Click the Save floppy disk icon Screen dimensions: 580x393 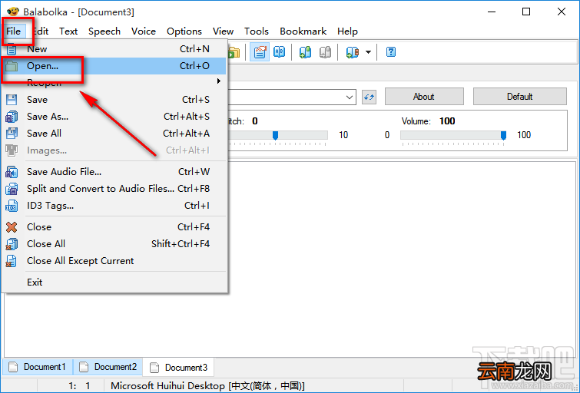click(x=12, y=100)
